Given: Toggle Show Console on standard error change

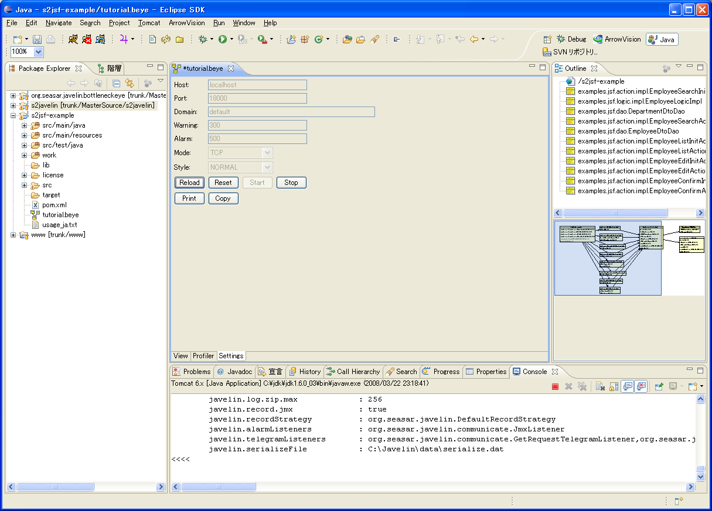Looking at the screenshot, I should [641, 386].
